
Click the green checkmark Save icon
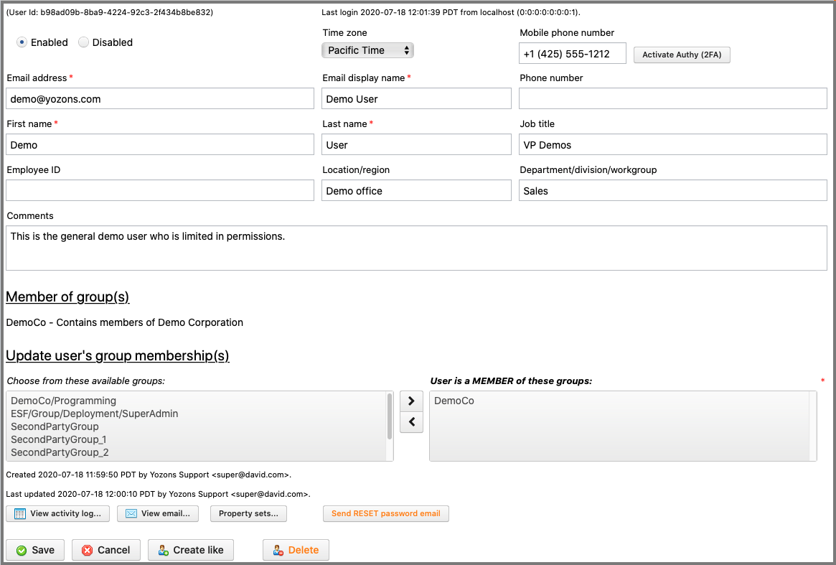pyautogui.click(x=22, y=551)
